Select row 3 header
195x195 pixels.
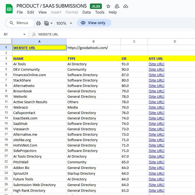[6, 58]
